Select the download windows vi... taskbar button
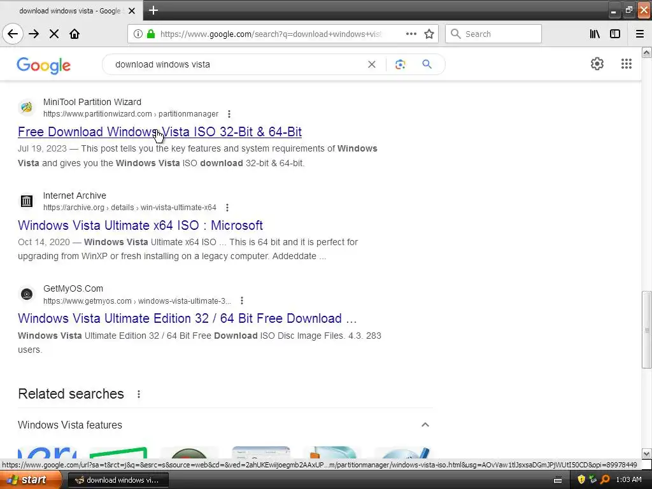 [x=118, y=480]
